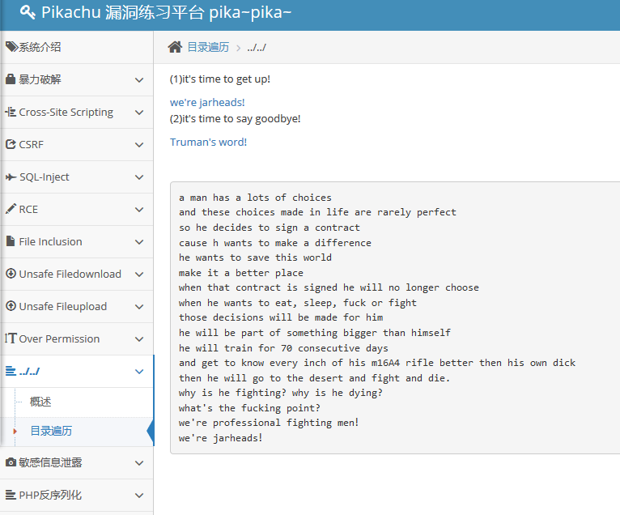Click the lock icon beside 暴力破解
620x515 pixels.
11,79
